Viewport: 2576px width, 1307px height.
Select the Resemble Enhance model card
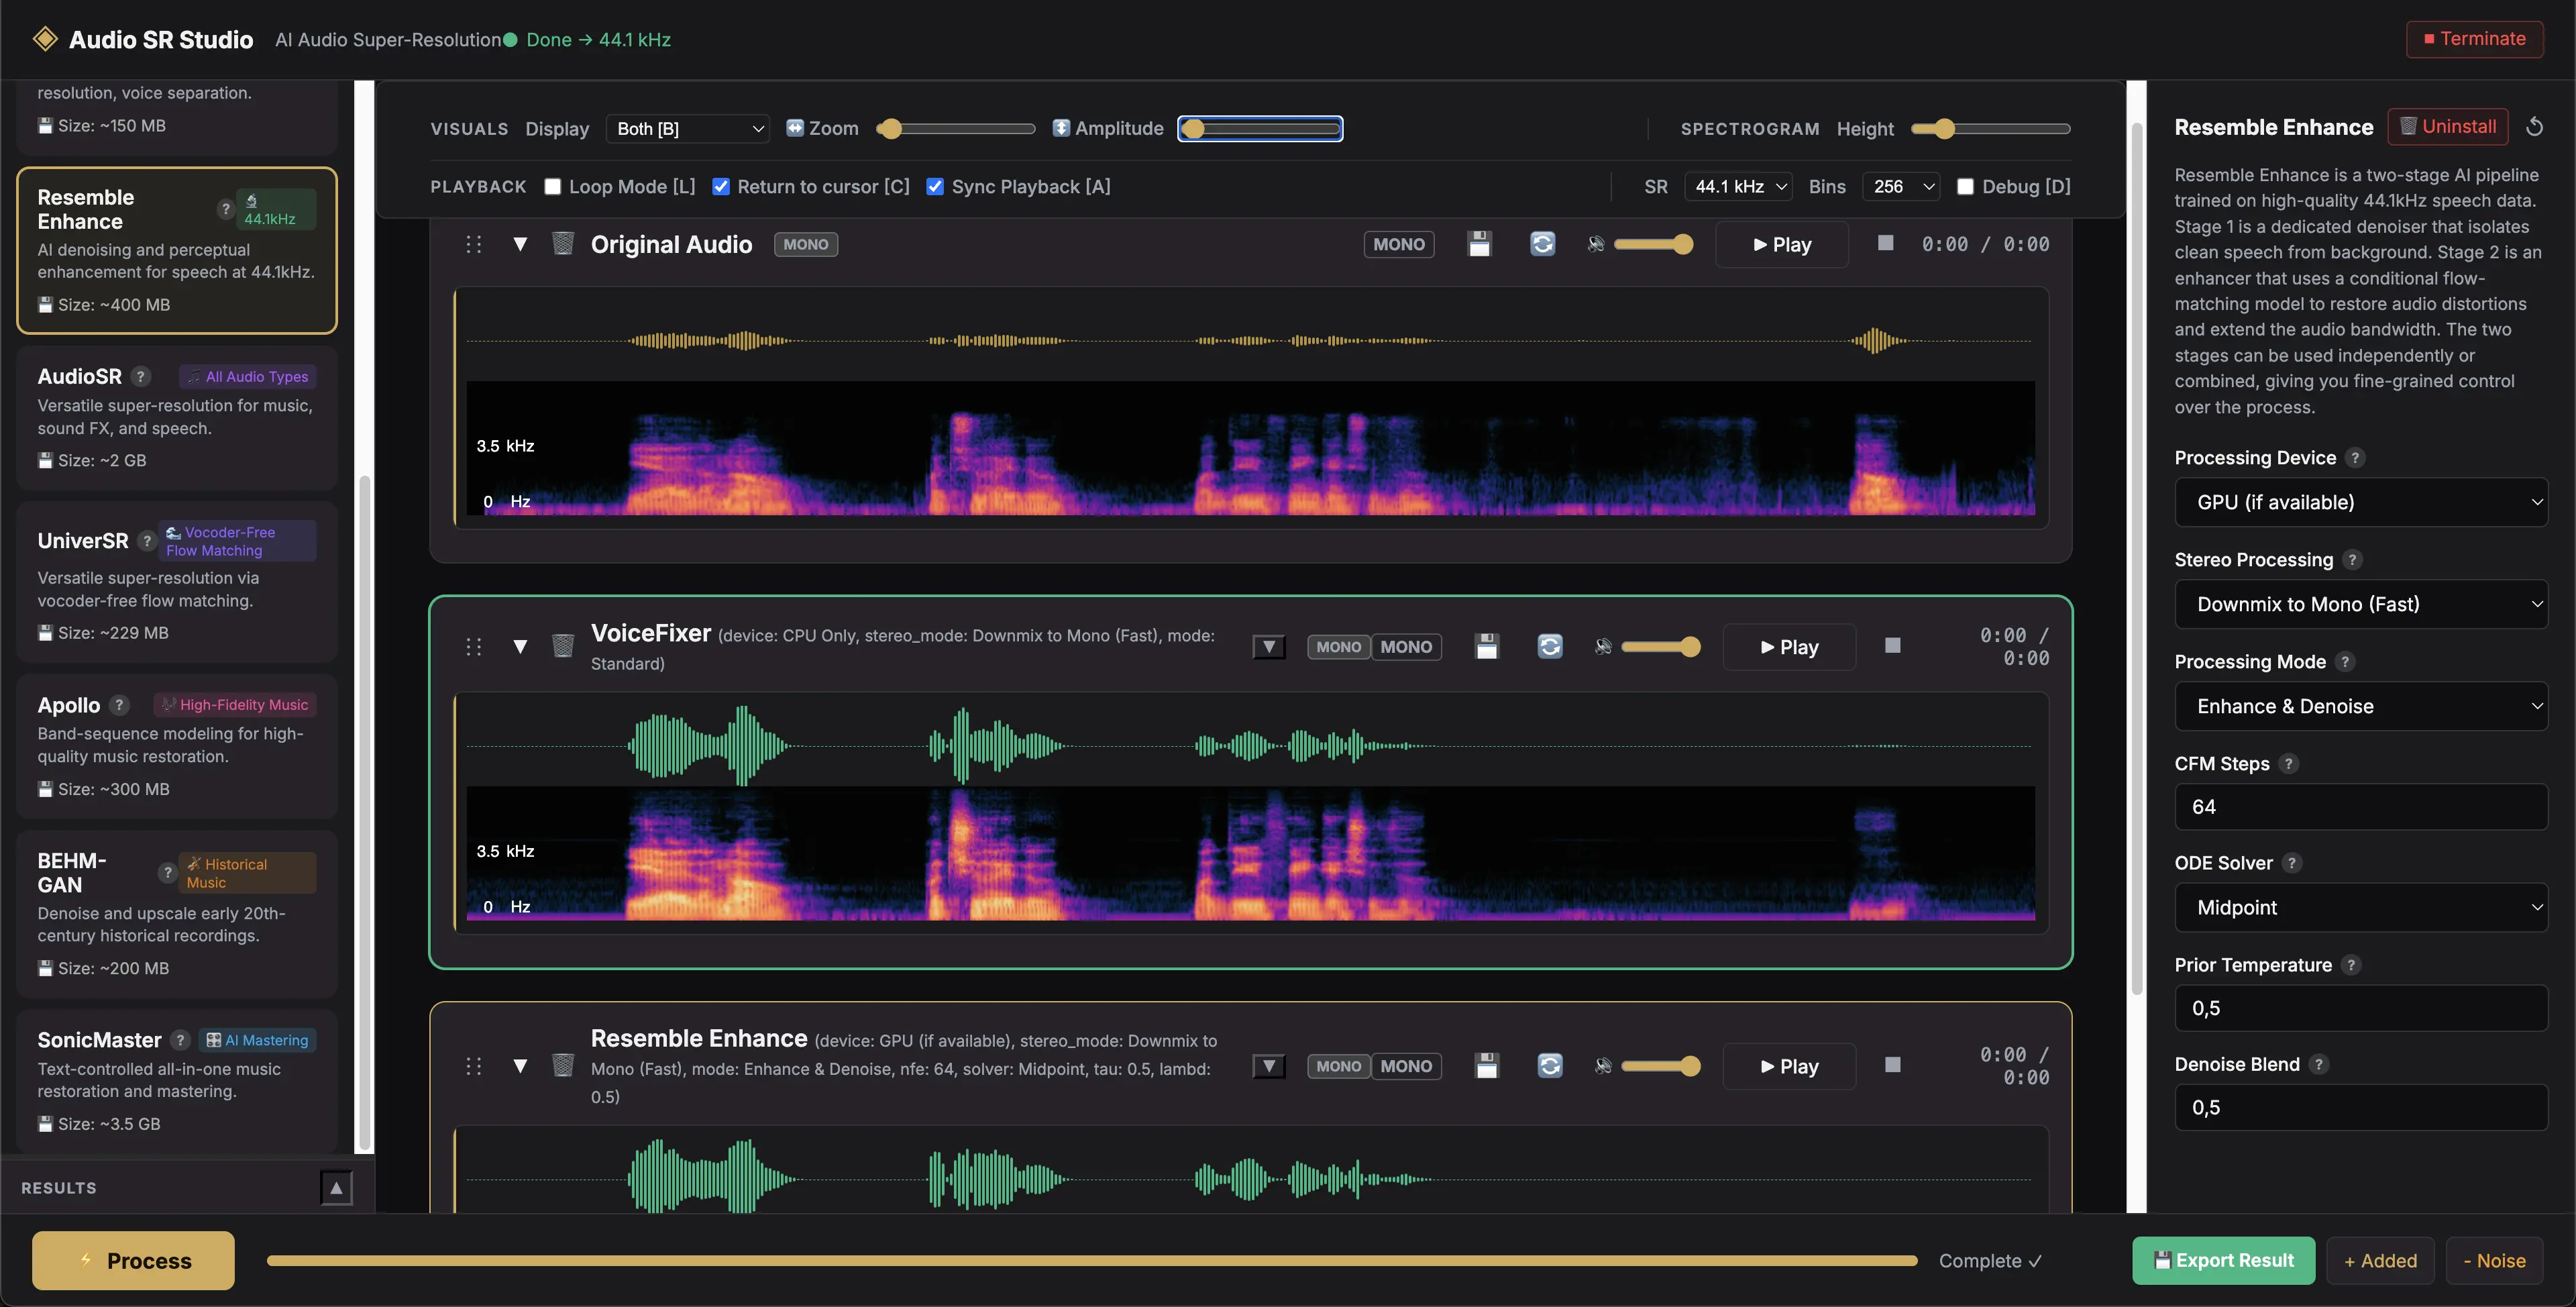click(x=177, y=250)
